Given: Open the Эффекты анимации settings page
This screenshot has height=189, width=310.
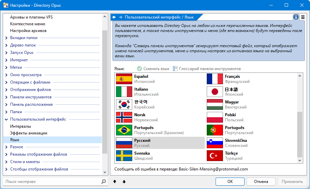Looking at the screenshot, I should pyautogui.click(x=29, y=133).
